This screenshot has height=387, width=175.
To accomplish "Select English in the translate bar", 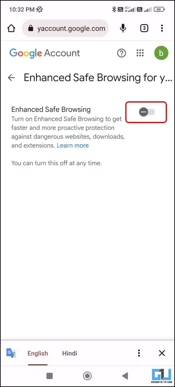I will [38, 353].
